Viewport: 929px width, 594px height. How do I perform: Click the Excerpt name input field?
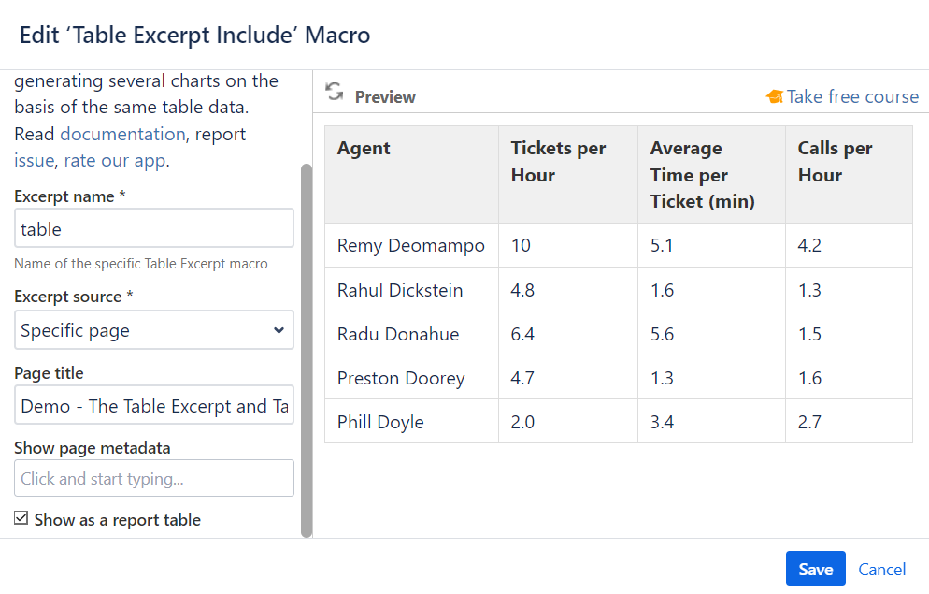coord(154,228)
